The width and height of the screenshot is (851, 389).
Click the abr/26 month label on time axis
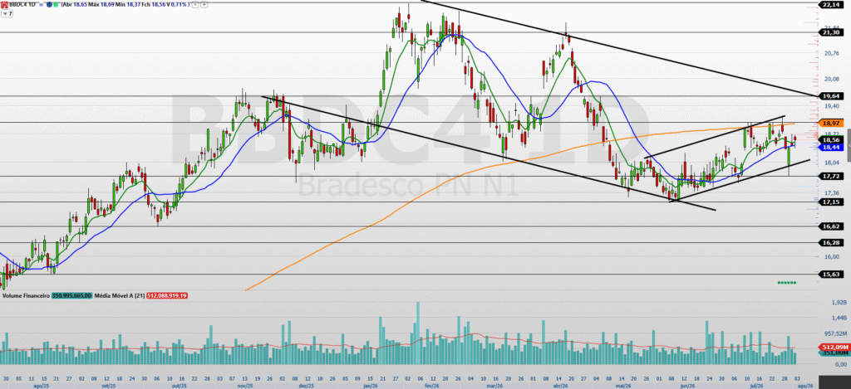coord(561,386)
